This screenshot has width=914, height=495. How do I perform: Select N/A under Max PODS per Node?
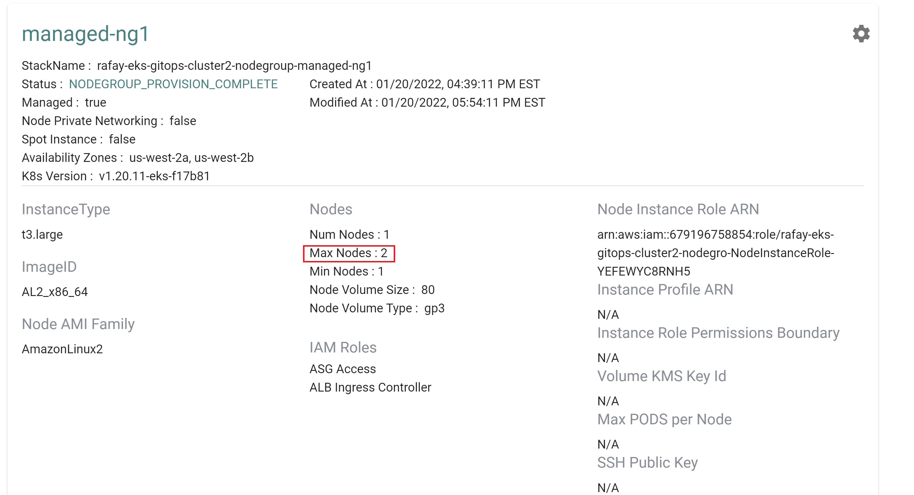coord(608,445)
